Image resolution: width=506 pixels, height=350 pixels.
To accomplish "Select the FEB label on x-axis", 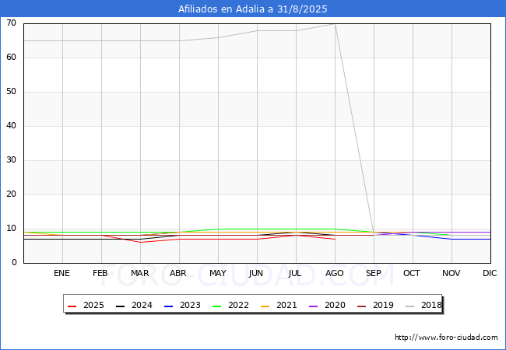I will point(101,274).
